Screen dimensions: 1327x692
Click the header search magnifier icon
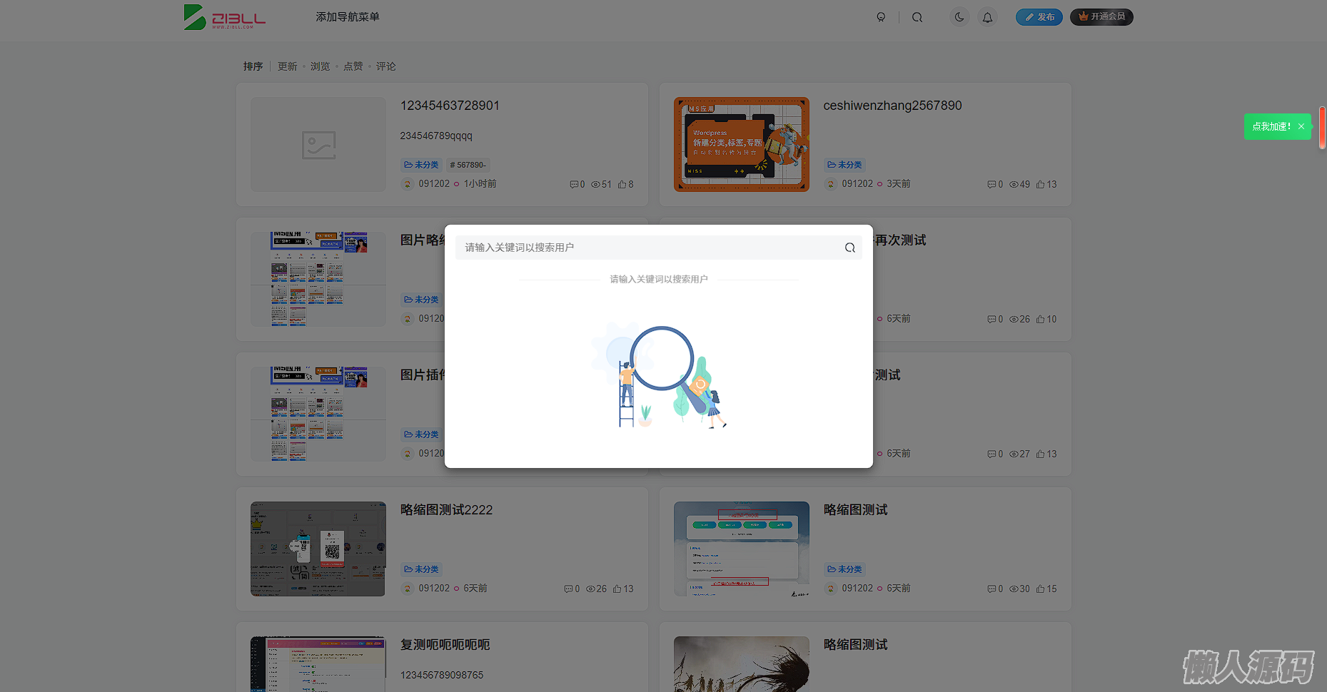click(x=917, y=17)
